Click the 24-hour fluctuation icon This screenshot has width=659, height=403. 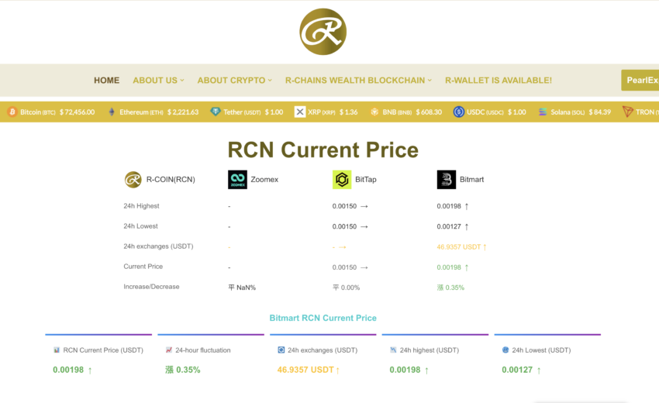pyautogui.click(x=168, y=350)
